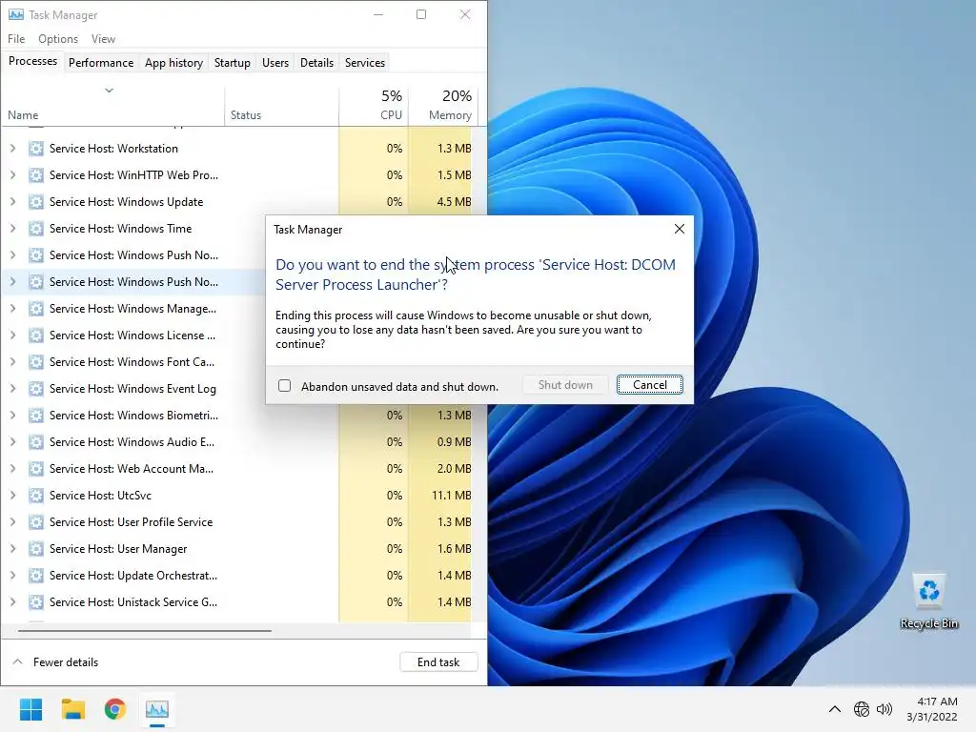Open the Windows Start menu
The image size is (976, 732).
point(30,709)
